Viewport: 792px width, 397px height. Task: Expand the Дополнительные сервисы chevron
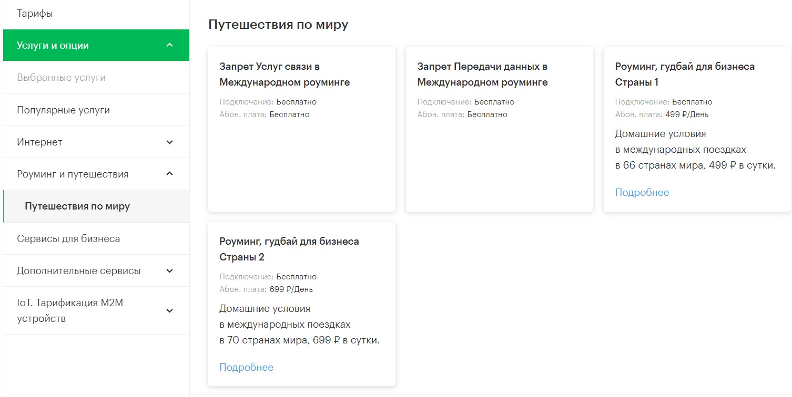point(169,271)
